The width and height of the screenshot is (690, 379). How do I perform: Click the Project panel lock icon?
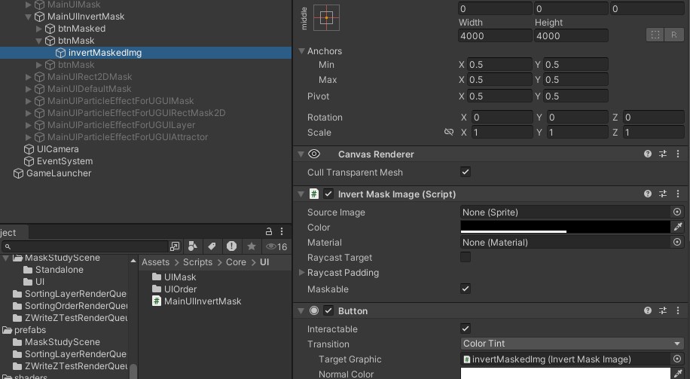(268, 231)
